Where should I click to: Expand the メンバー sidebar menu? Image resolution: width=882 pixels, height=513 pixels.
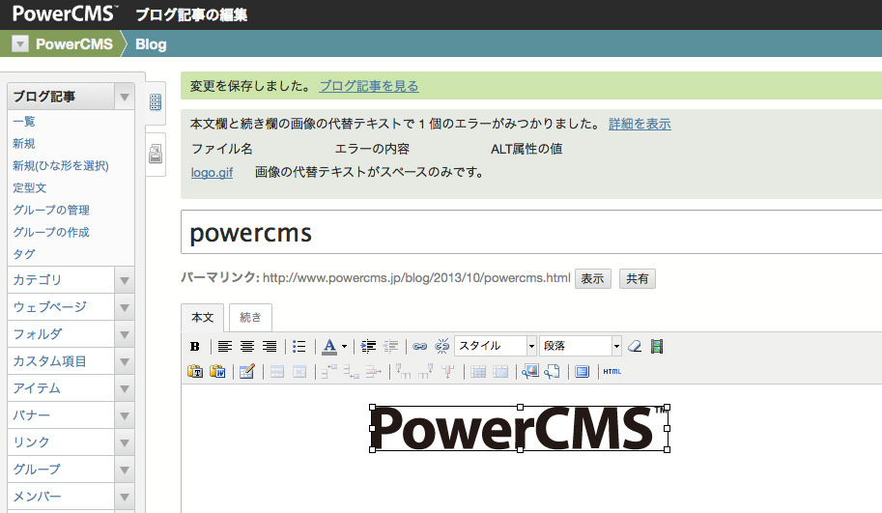[x=125, y=497]
